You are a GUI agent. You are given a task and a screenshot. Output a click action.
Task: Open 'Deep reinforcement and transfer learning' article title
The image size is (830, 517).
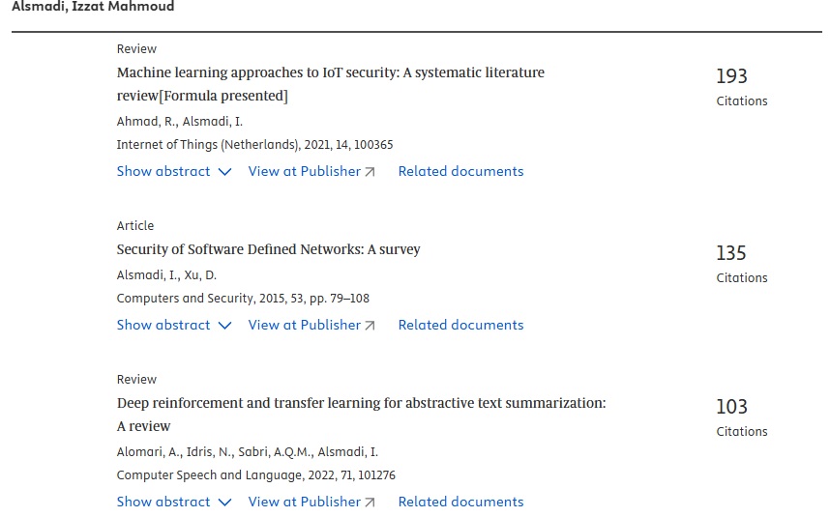tap(361, 403)
